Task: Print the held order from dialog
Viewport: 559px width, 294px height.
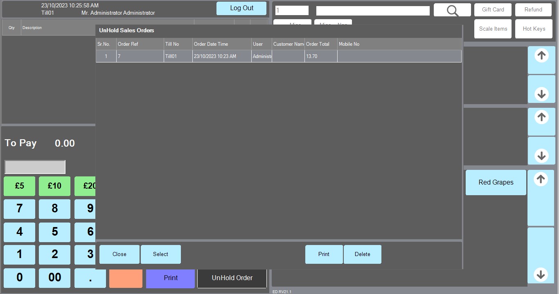Action: [324, 254]
